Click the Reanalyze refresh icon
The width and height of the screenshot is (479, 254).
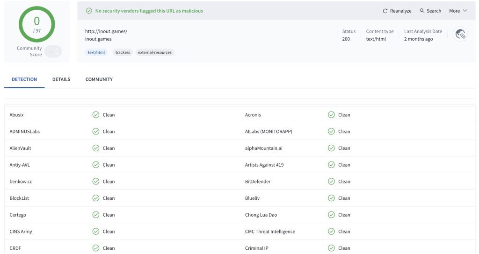coord(385,11)
